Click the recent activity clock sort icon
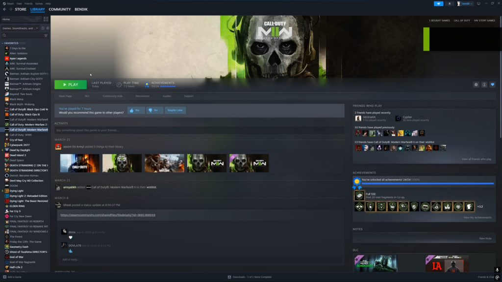Image resolution: width=502 pixels, height=282 pixels. pos(43,28)
